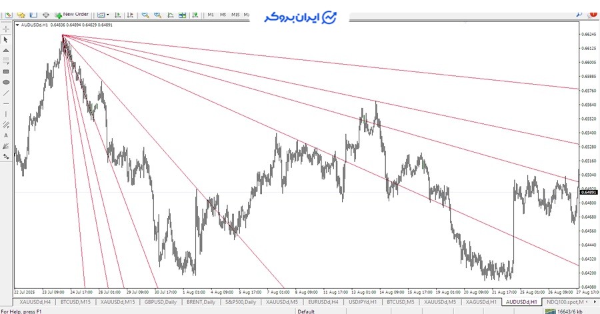This screenshot has width=600, height=314.
Task: Click the search magnifier icon top right
Action: (x=579, y=15)
